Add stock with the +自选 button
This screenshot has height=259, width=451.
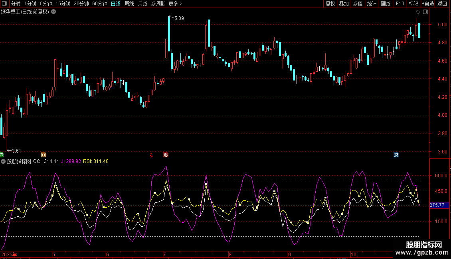click(x=428, y=4)
